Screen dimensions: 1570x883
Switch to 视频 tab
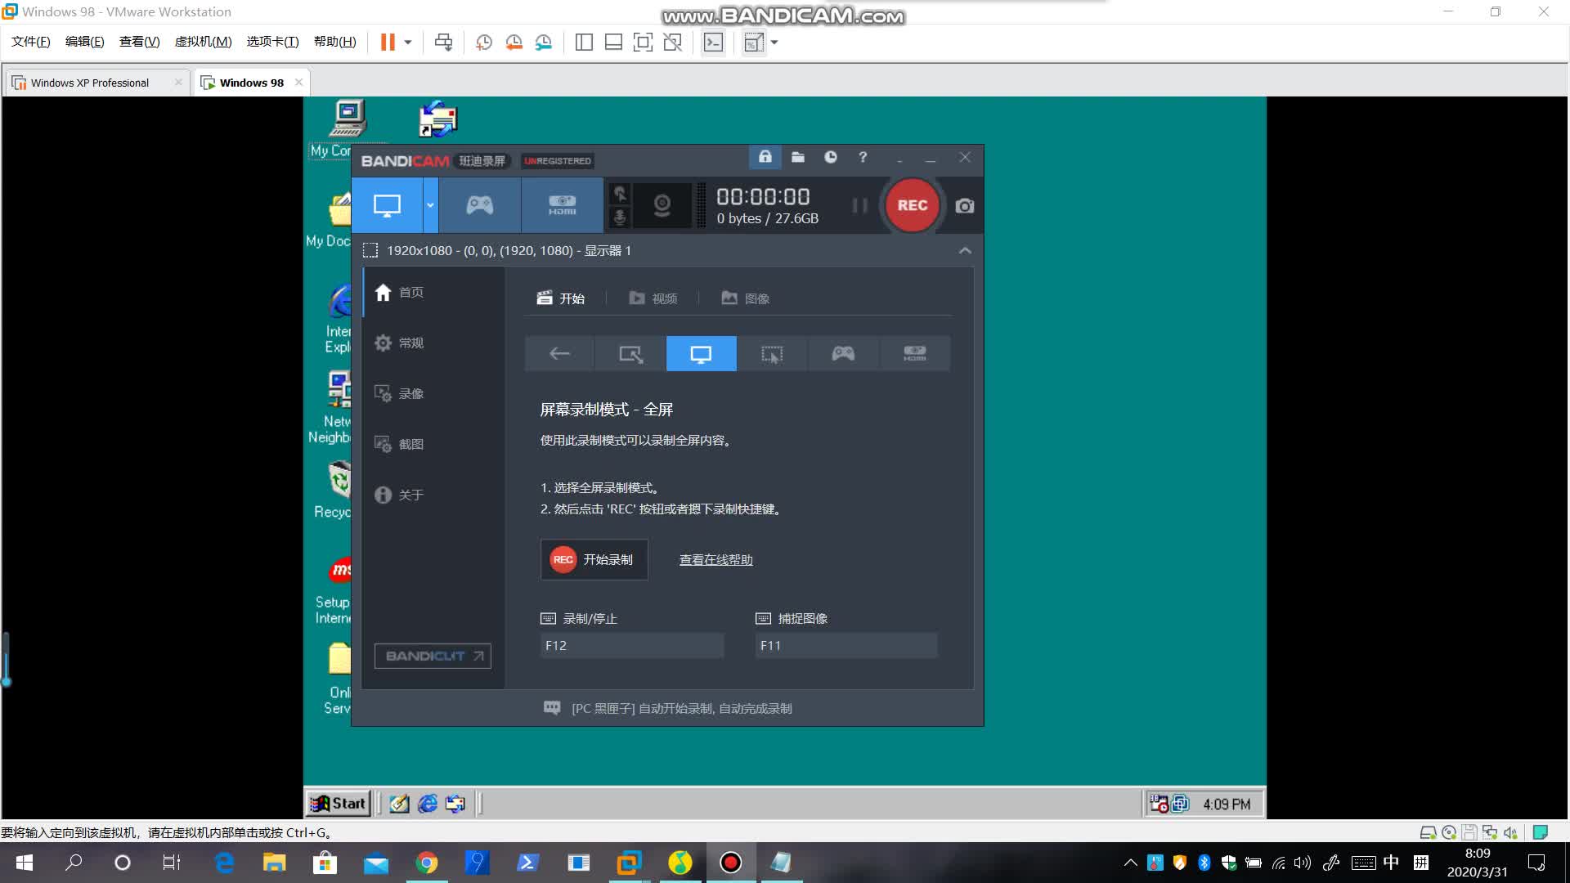(653, 298)
